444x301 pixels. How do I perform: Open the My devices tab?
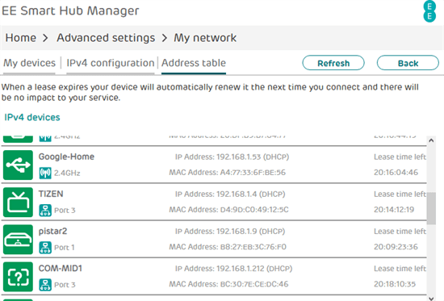coord(29,63)
